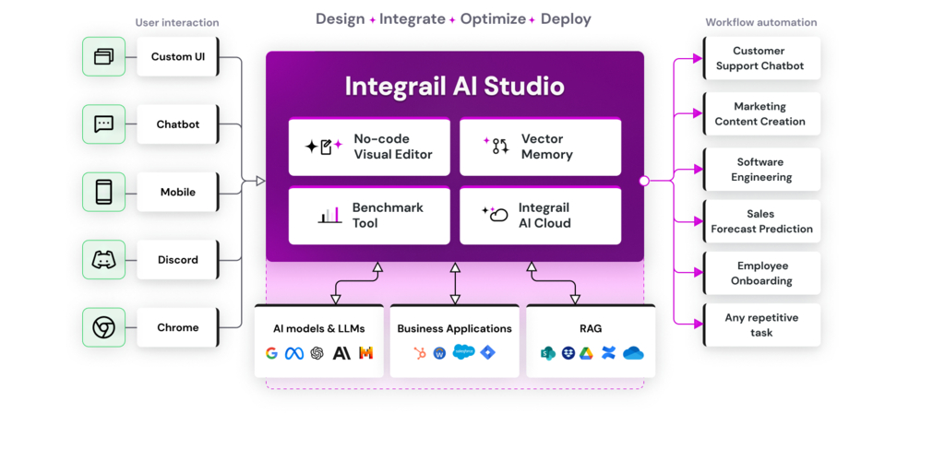The height and width of the screenshot is (472, 945).
Task: Select the Chrome browser icon
Action: 103,327
